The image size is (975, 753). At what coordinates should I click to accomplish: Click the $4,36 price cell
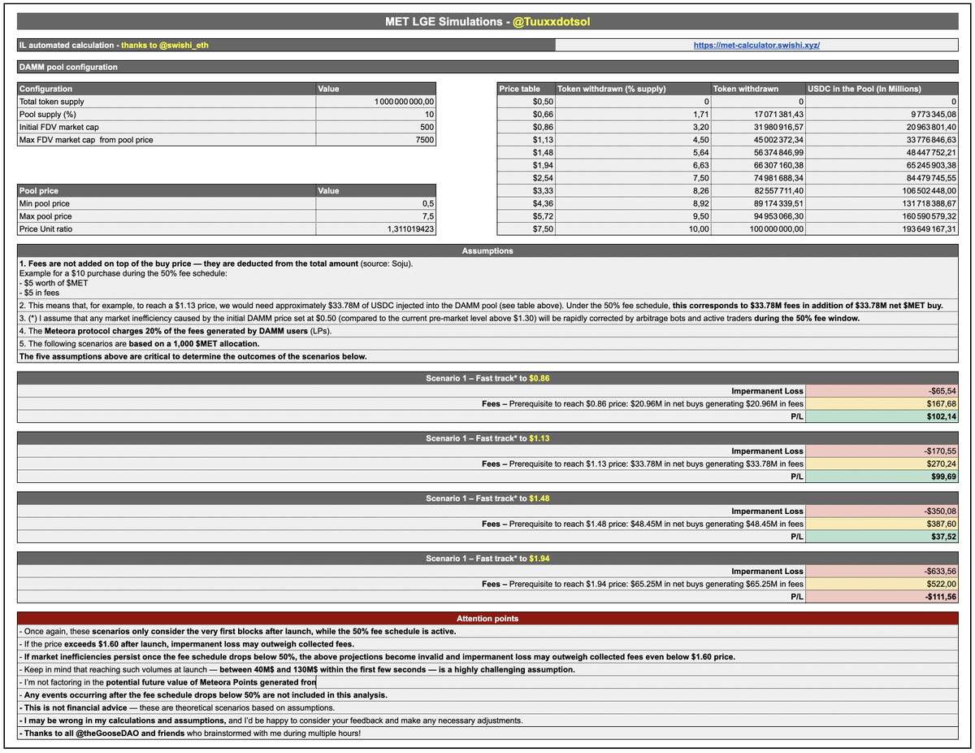[x=526, y=203]
